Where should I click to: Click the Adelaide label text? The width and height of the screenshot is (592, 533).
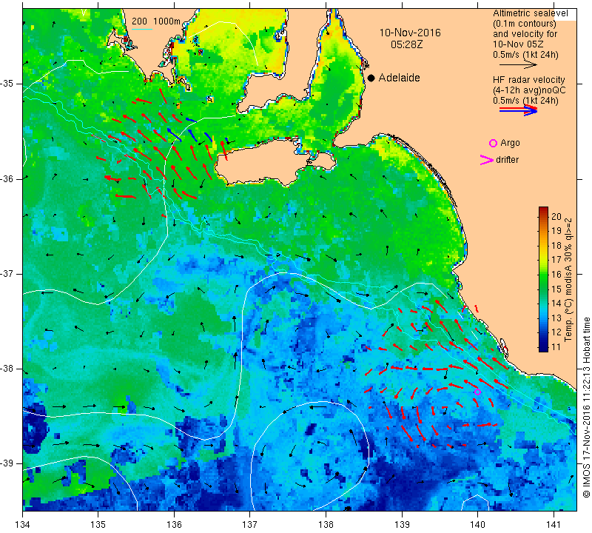pos(399,78)
